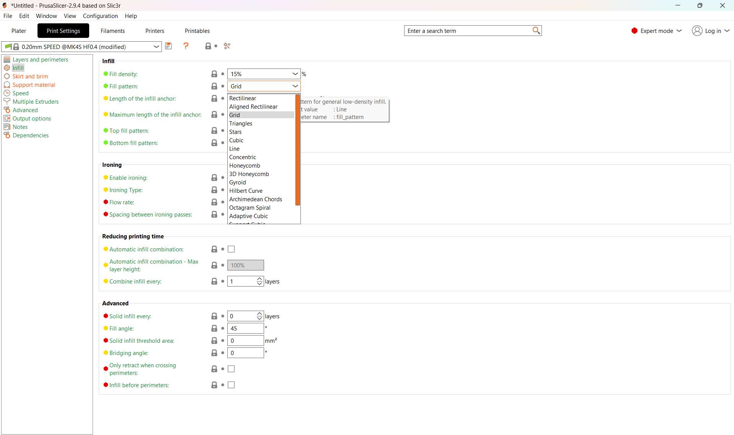Viewport: 734px width, 435px height.
Task: Expand the Log in account dropdown
Action: tap(727, 31)
